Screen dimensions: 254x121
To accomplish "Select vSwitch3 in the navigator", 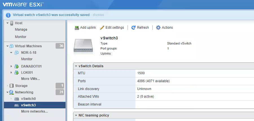I will click(28, 105).
